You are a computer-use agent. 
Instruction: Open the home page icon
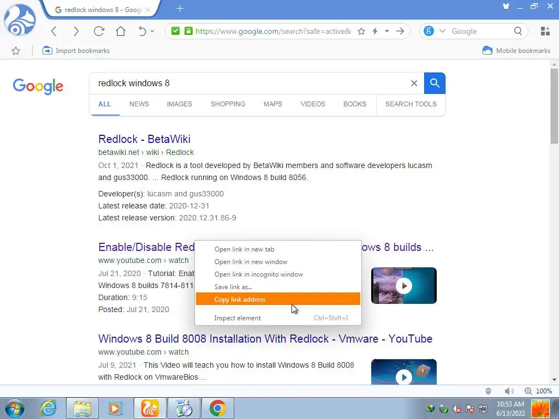pos(121,31)
